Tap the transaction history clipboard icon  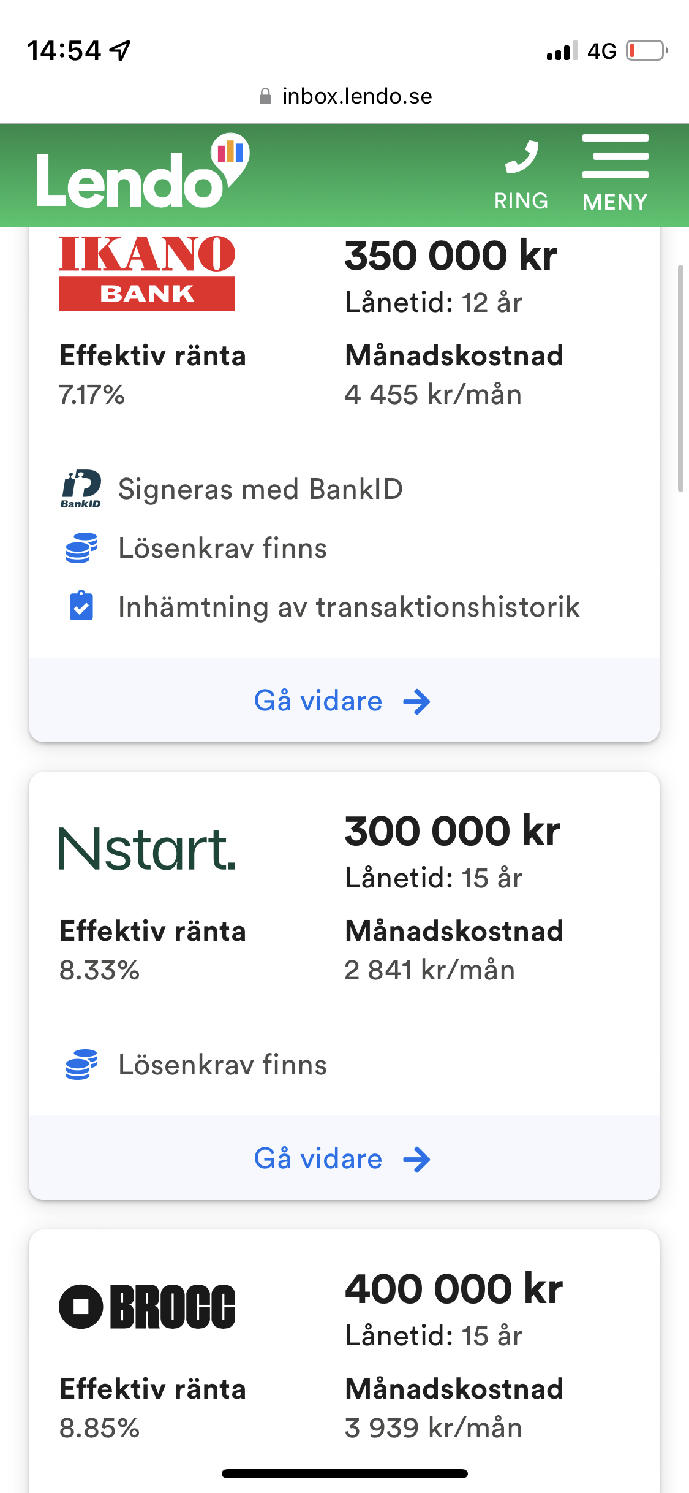(81, 607)
